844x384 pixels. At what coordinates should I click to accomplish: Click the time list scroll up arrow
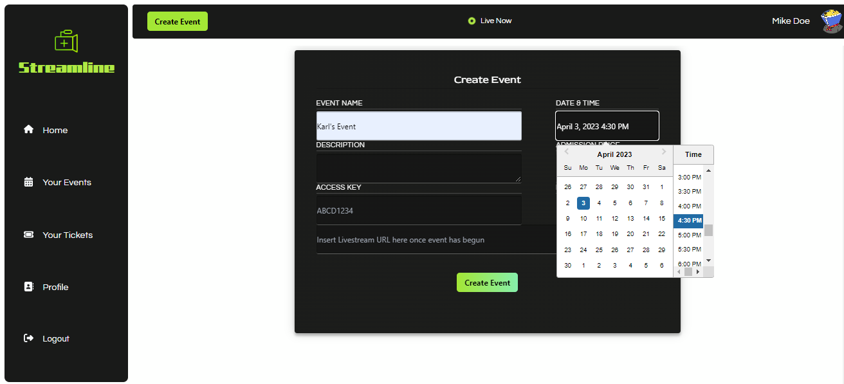[709, 170]
